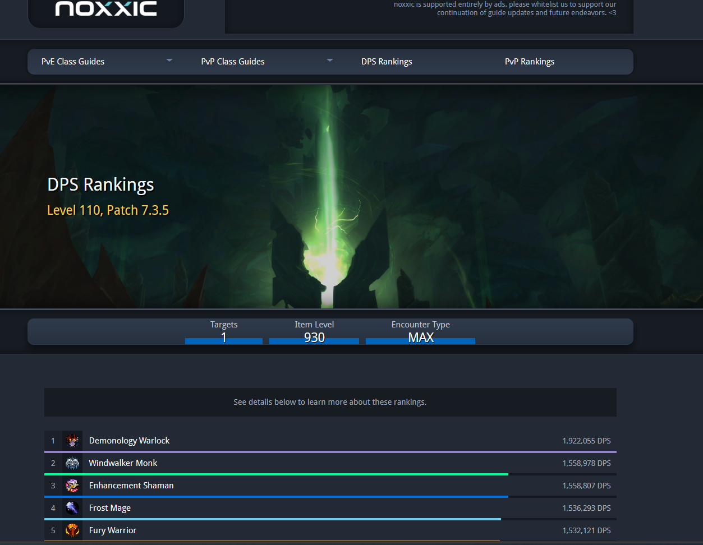703x545 pixels.
Task: Select the Frost Mage ranking text
Action: tap(110, 508)
